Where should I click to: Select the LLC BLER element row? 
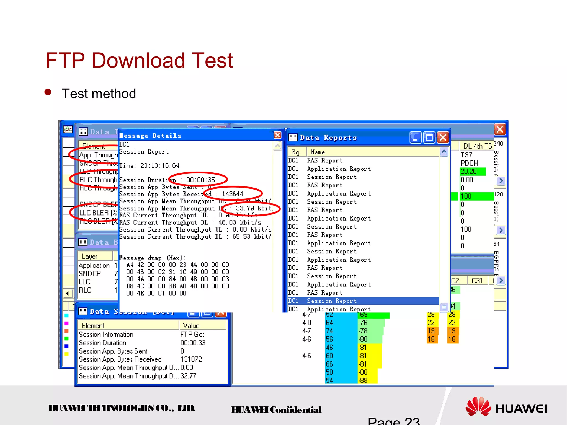tap(98, 213)
